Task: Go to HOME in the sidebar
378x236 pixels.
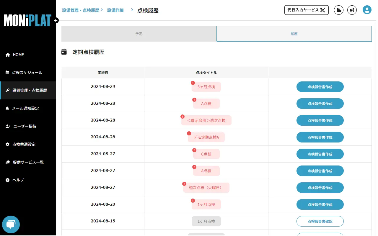Action: (18, 55)
